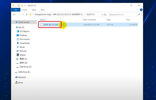Click the Refresh icon beside address bar

(105, 15)
